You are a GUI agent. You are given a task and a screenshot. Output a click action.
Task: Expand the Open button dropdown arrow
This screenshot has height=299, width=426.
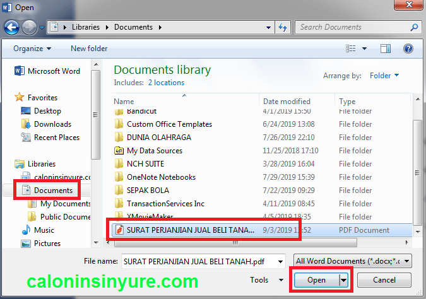point(344,280)
